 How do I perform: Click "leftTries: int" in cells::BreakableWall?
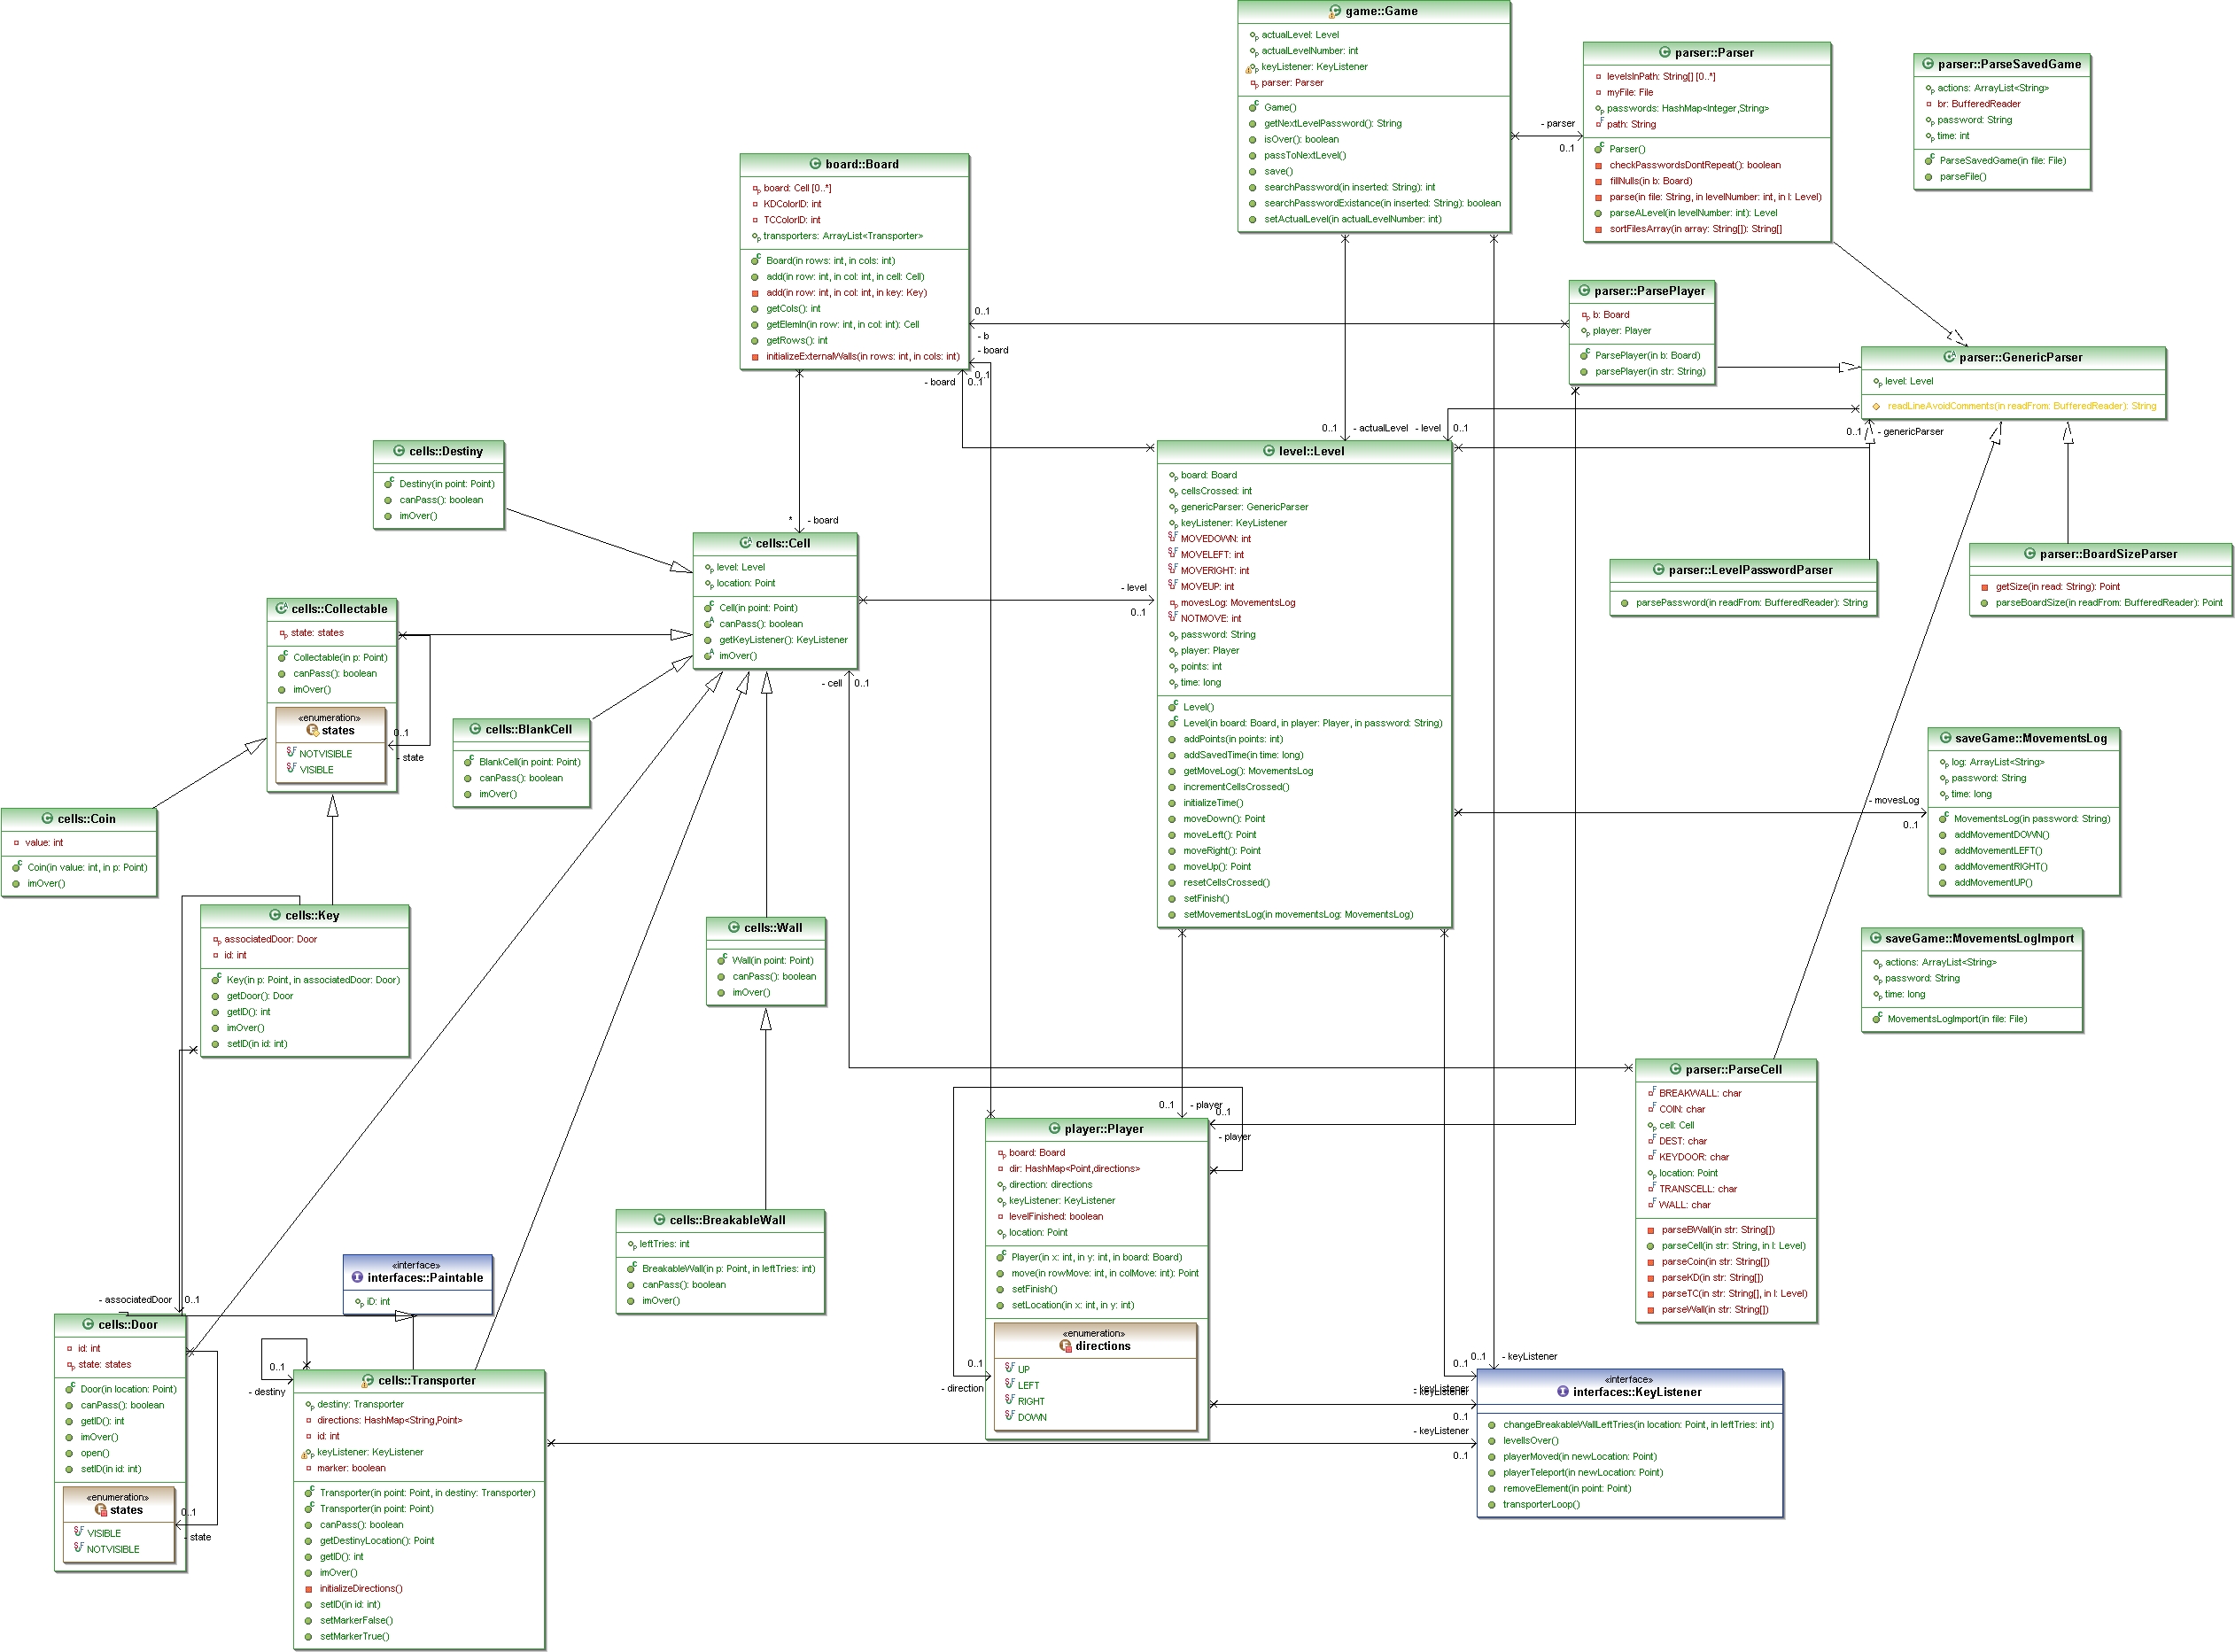[x=664, y=1244]
